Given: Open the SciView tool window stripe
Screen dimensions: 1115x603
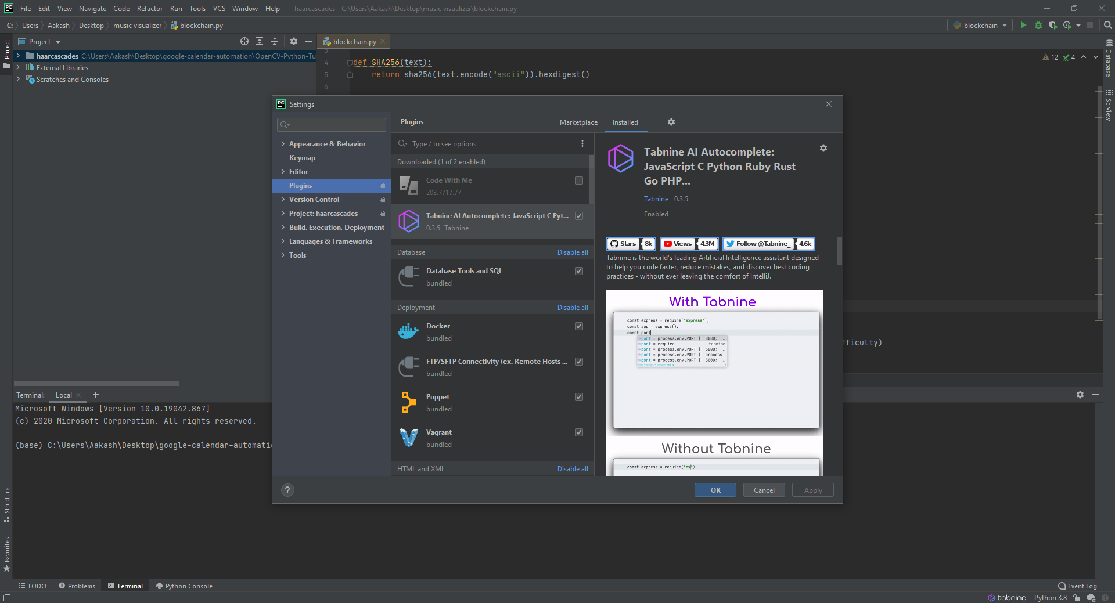Looking at the screenshot, I should point(1109,105).
